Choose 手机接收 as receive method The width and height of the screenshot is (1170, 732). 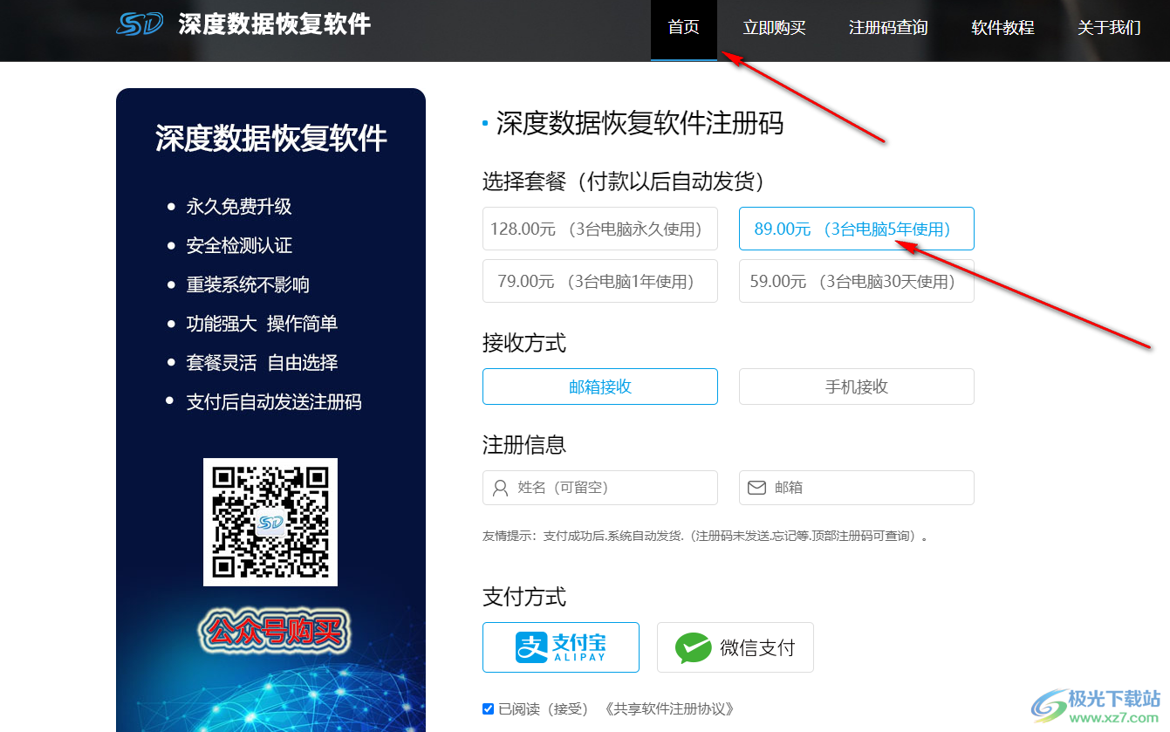857,387
